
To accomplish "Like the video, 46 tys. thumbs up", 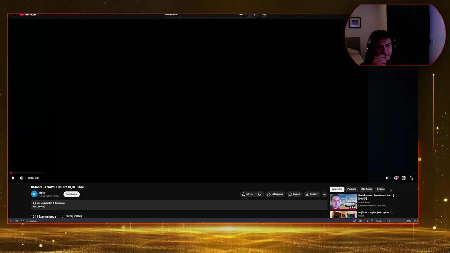I will pos(247,194).
